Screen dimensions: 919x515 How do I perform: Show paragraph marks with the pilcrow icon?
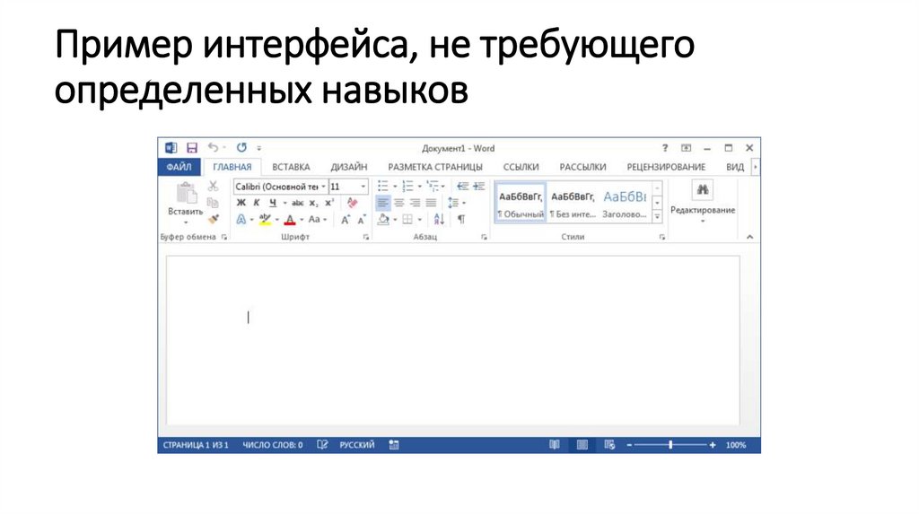click(x=461, y=219)
